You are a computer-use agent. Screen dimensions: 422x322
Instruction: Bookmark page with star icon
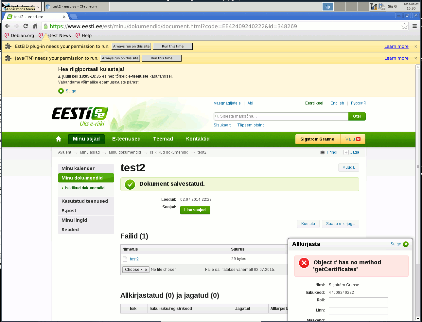click(x=405, y=26)
